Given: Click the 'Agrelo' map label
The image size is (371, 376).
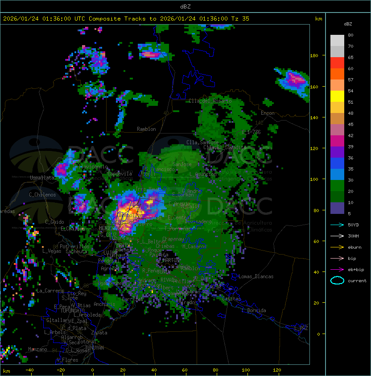Looking at the screenshot, I should 109,268.
